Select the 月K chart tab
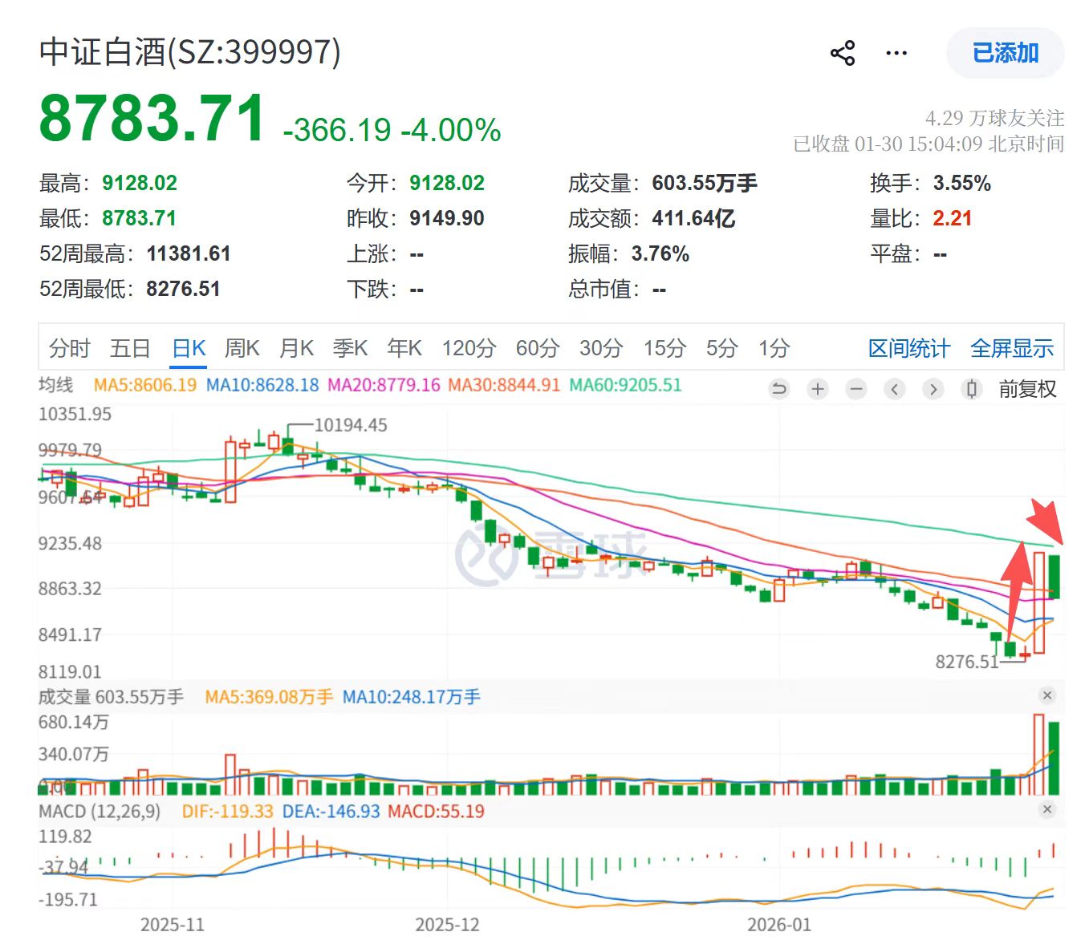The width and height of the screenshot is (1085, 940). [296, 348]
